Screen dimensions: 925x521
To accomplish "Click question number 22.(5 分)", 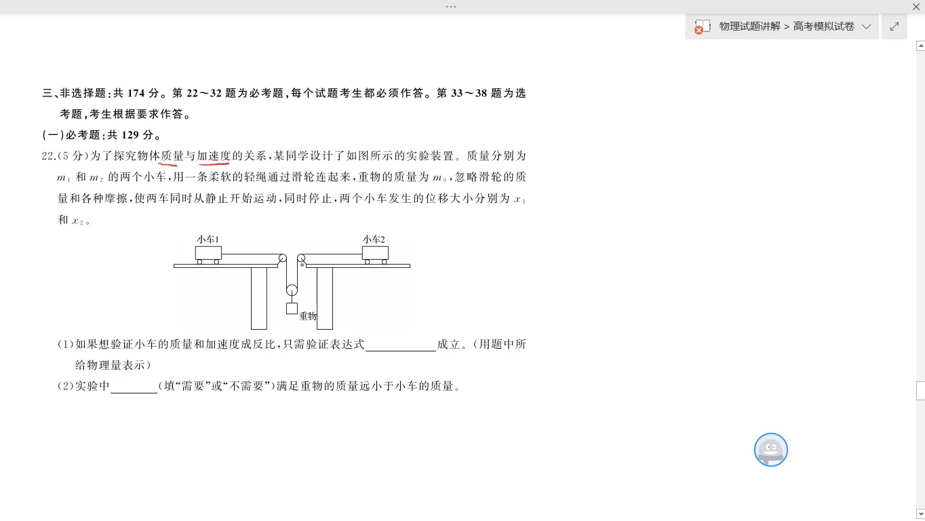I will point(66,156).
